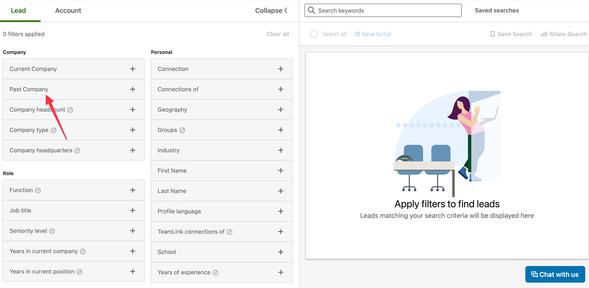
Task: Collapse the filters panel
Action: [271, 11]
